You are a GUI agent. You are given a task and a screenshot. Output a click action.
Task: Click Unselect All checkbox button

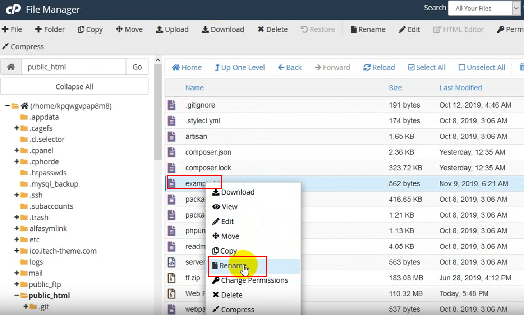(482, 67)
